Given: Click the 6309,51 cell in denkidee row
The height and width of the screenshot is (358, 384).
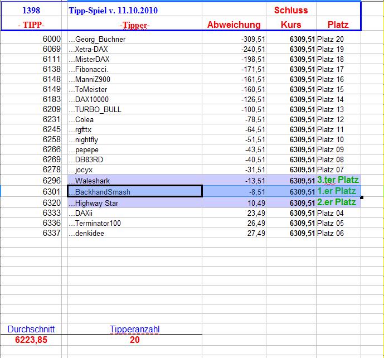Looking at the screenshot, I should click(x=291, y=233).
